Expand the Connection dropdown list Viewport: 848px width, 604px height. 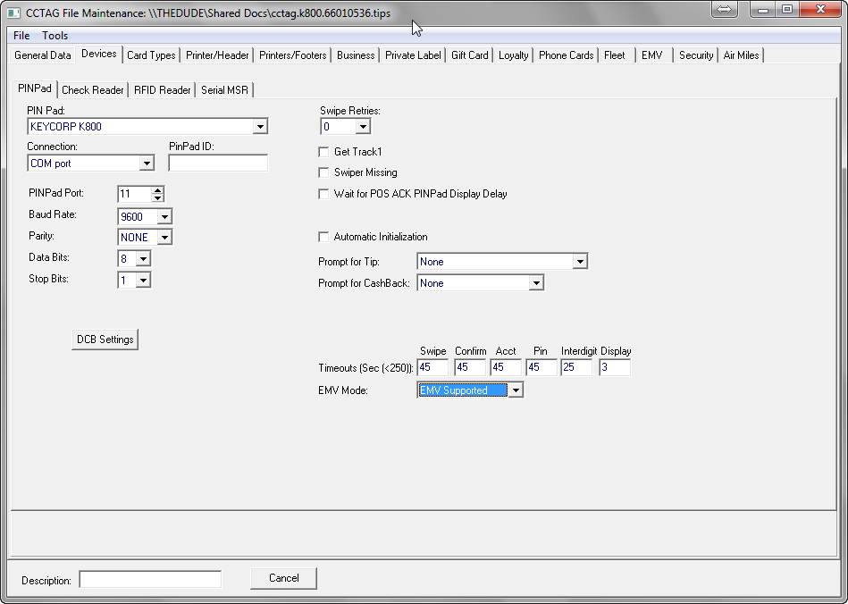tap(147, 164)
